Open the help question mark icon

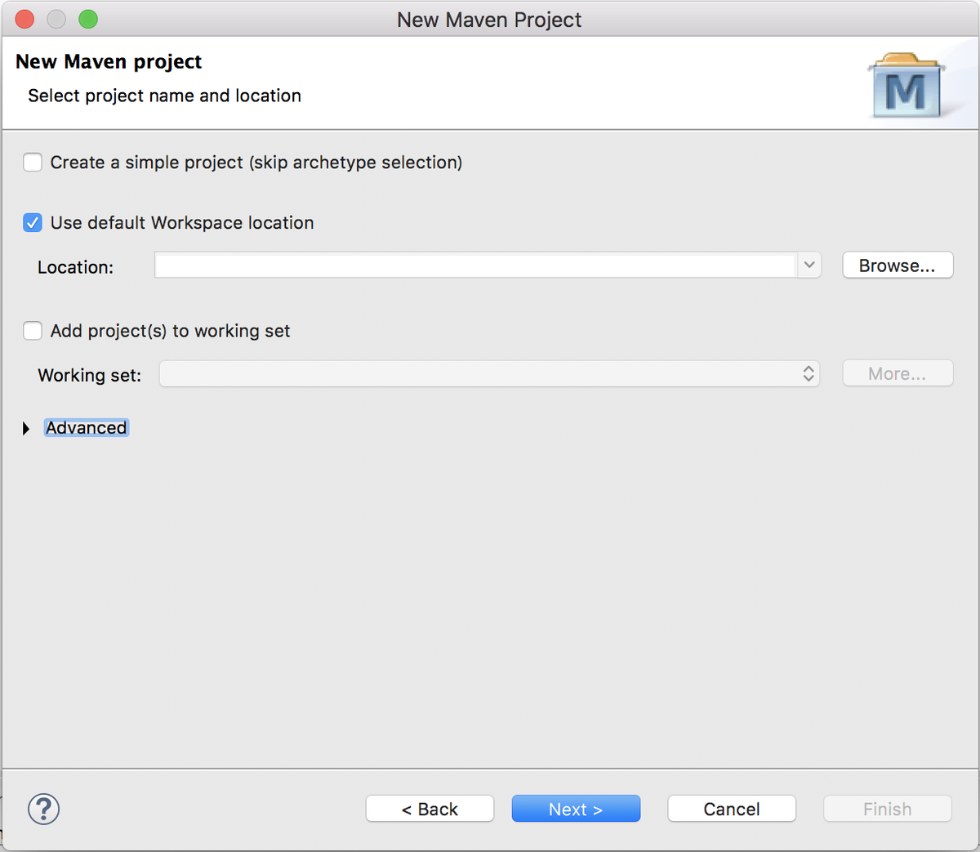coord(43,809)
